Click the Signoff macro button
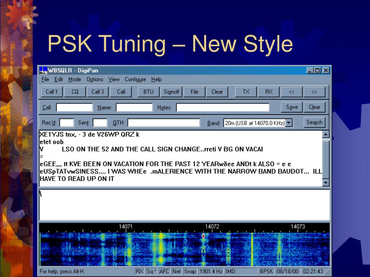This screenshot has width=370, height=277. (171, 92)
